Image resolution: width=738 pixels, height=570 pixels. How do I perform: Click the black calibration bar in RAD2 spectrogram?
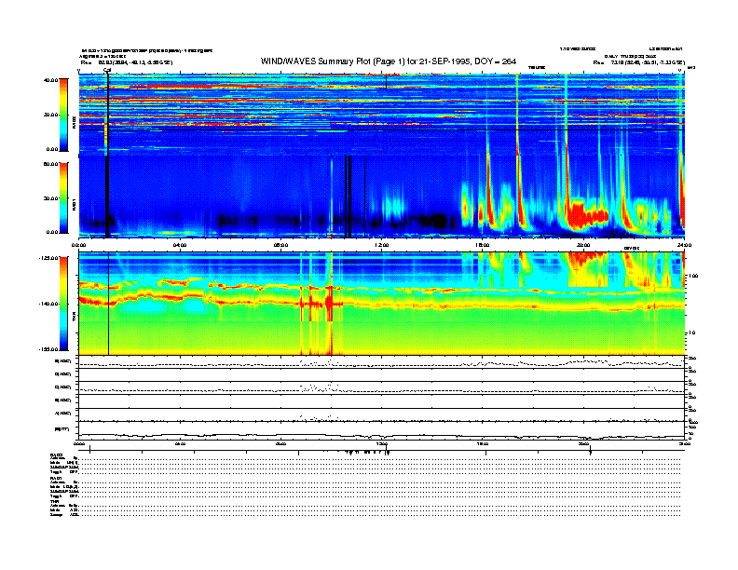coord(107,115)
